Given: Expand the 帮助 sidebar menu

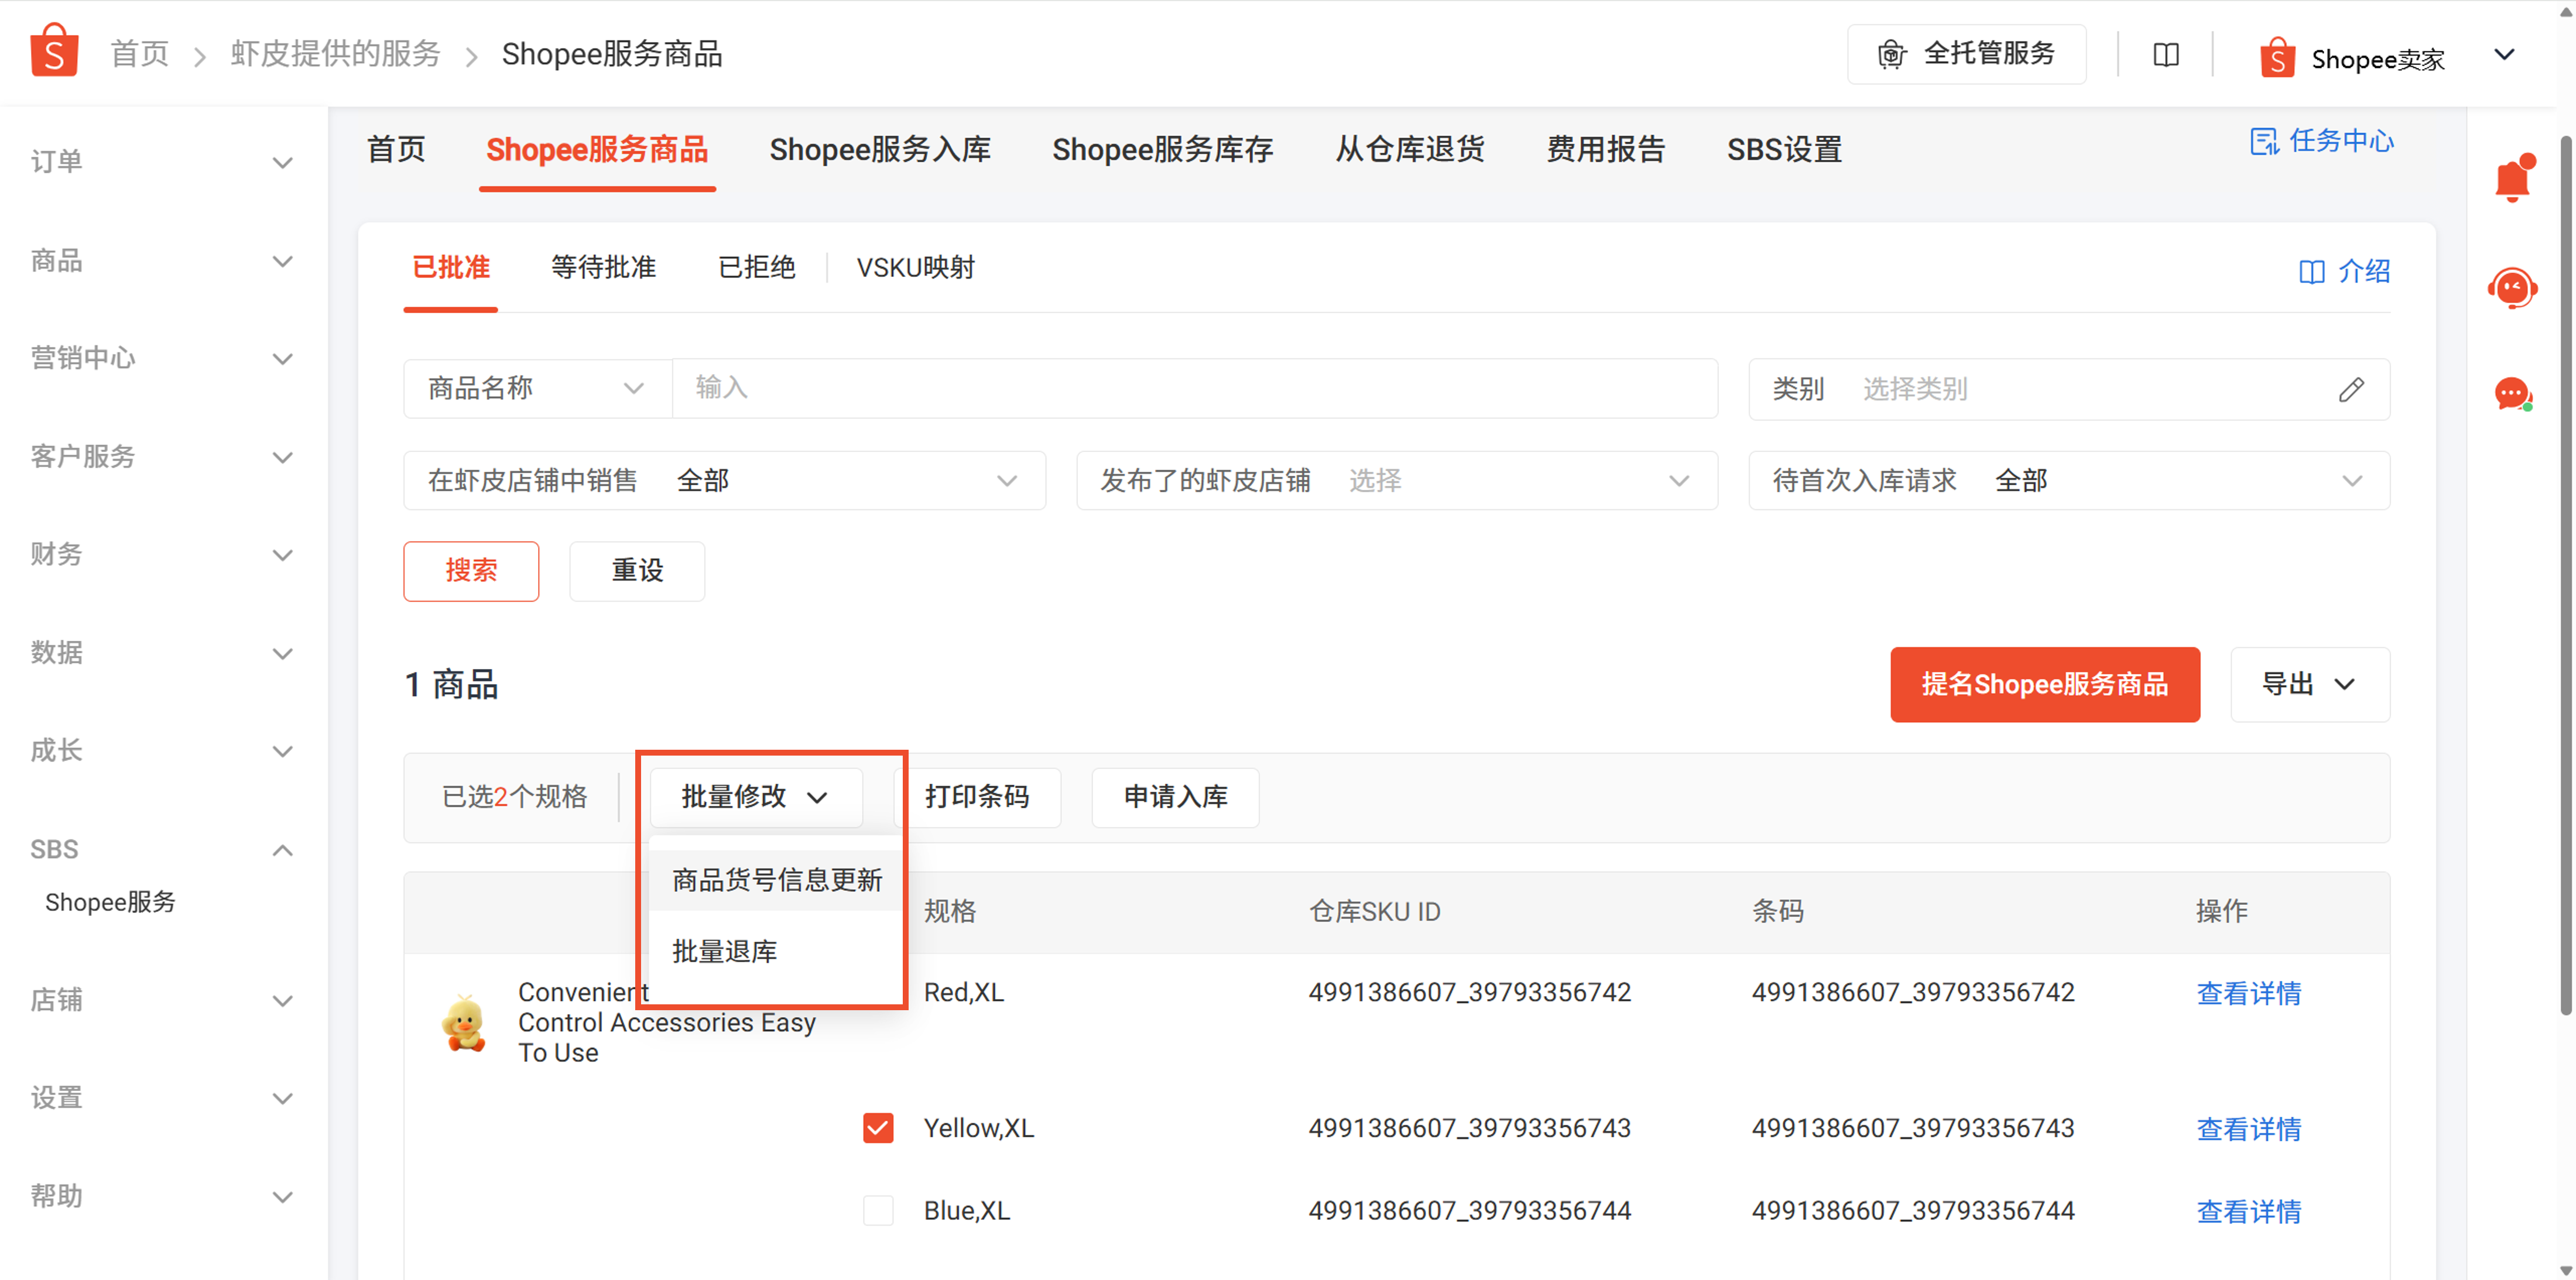Looking at the screenshot, I should tap(164, 1196).
